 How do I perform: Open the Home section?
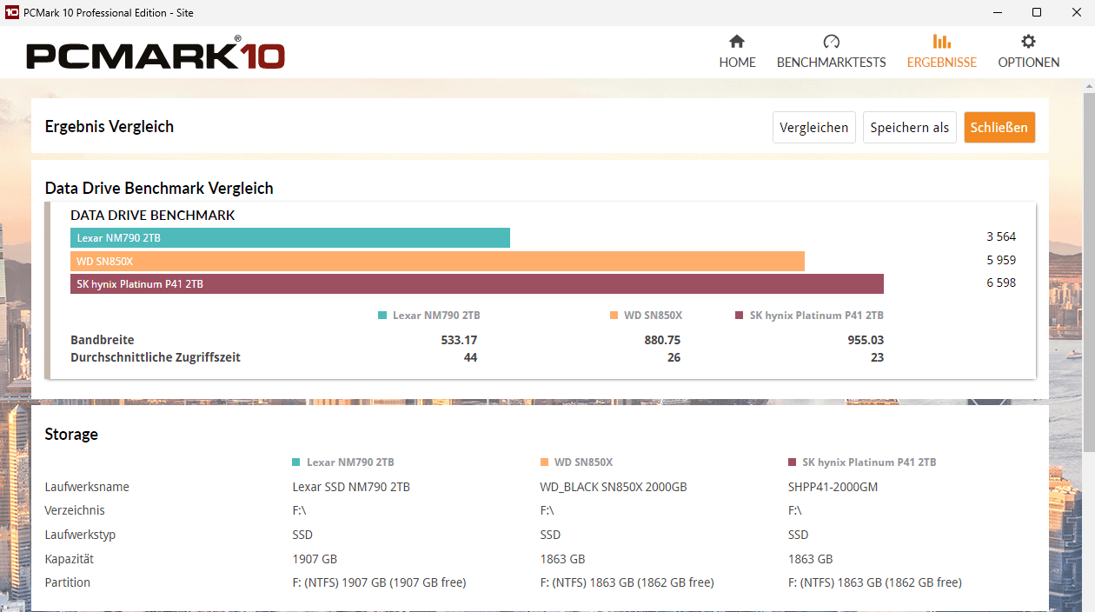coord(737,52)
